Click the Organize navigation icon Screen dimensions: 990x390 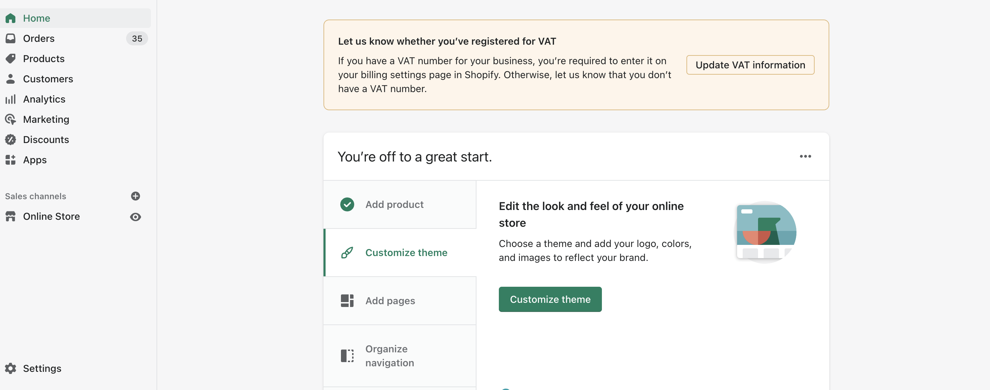tap(347, 355)
